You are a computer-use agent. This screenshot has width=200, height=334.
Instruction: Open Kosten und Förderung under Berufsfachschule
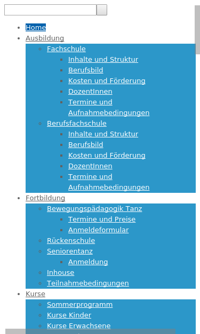pos(107,156)
